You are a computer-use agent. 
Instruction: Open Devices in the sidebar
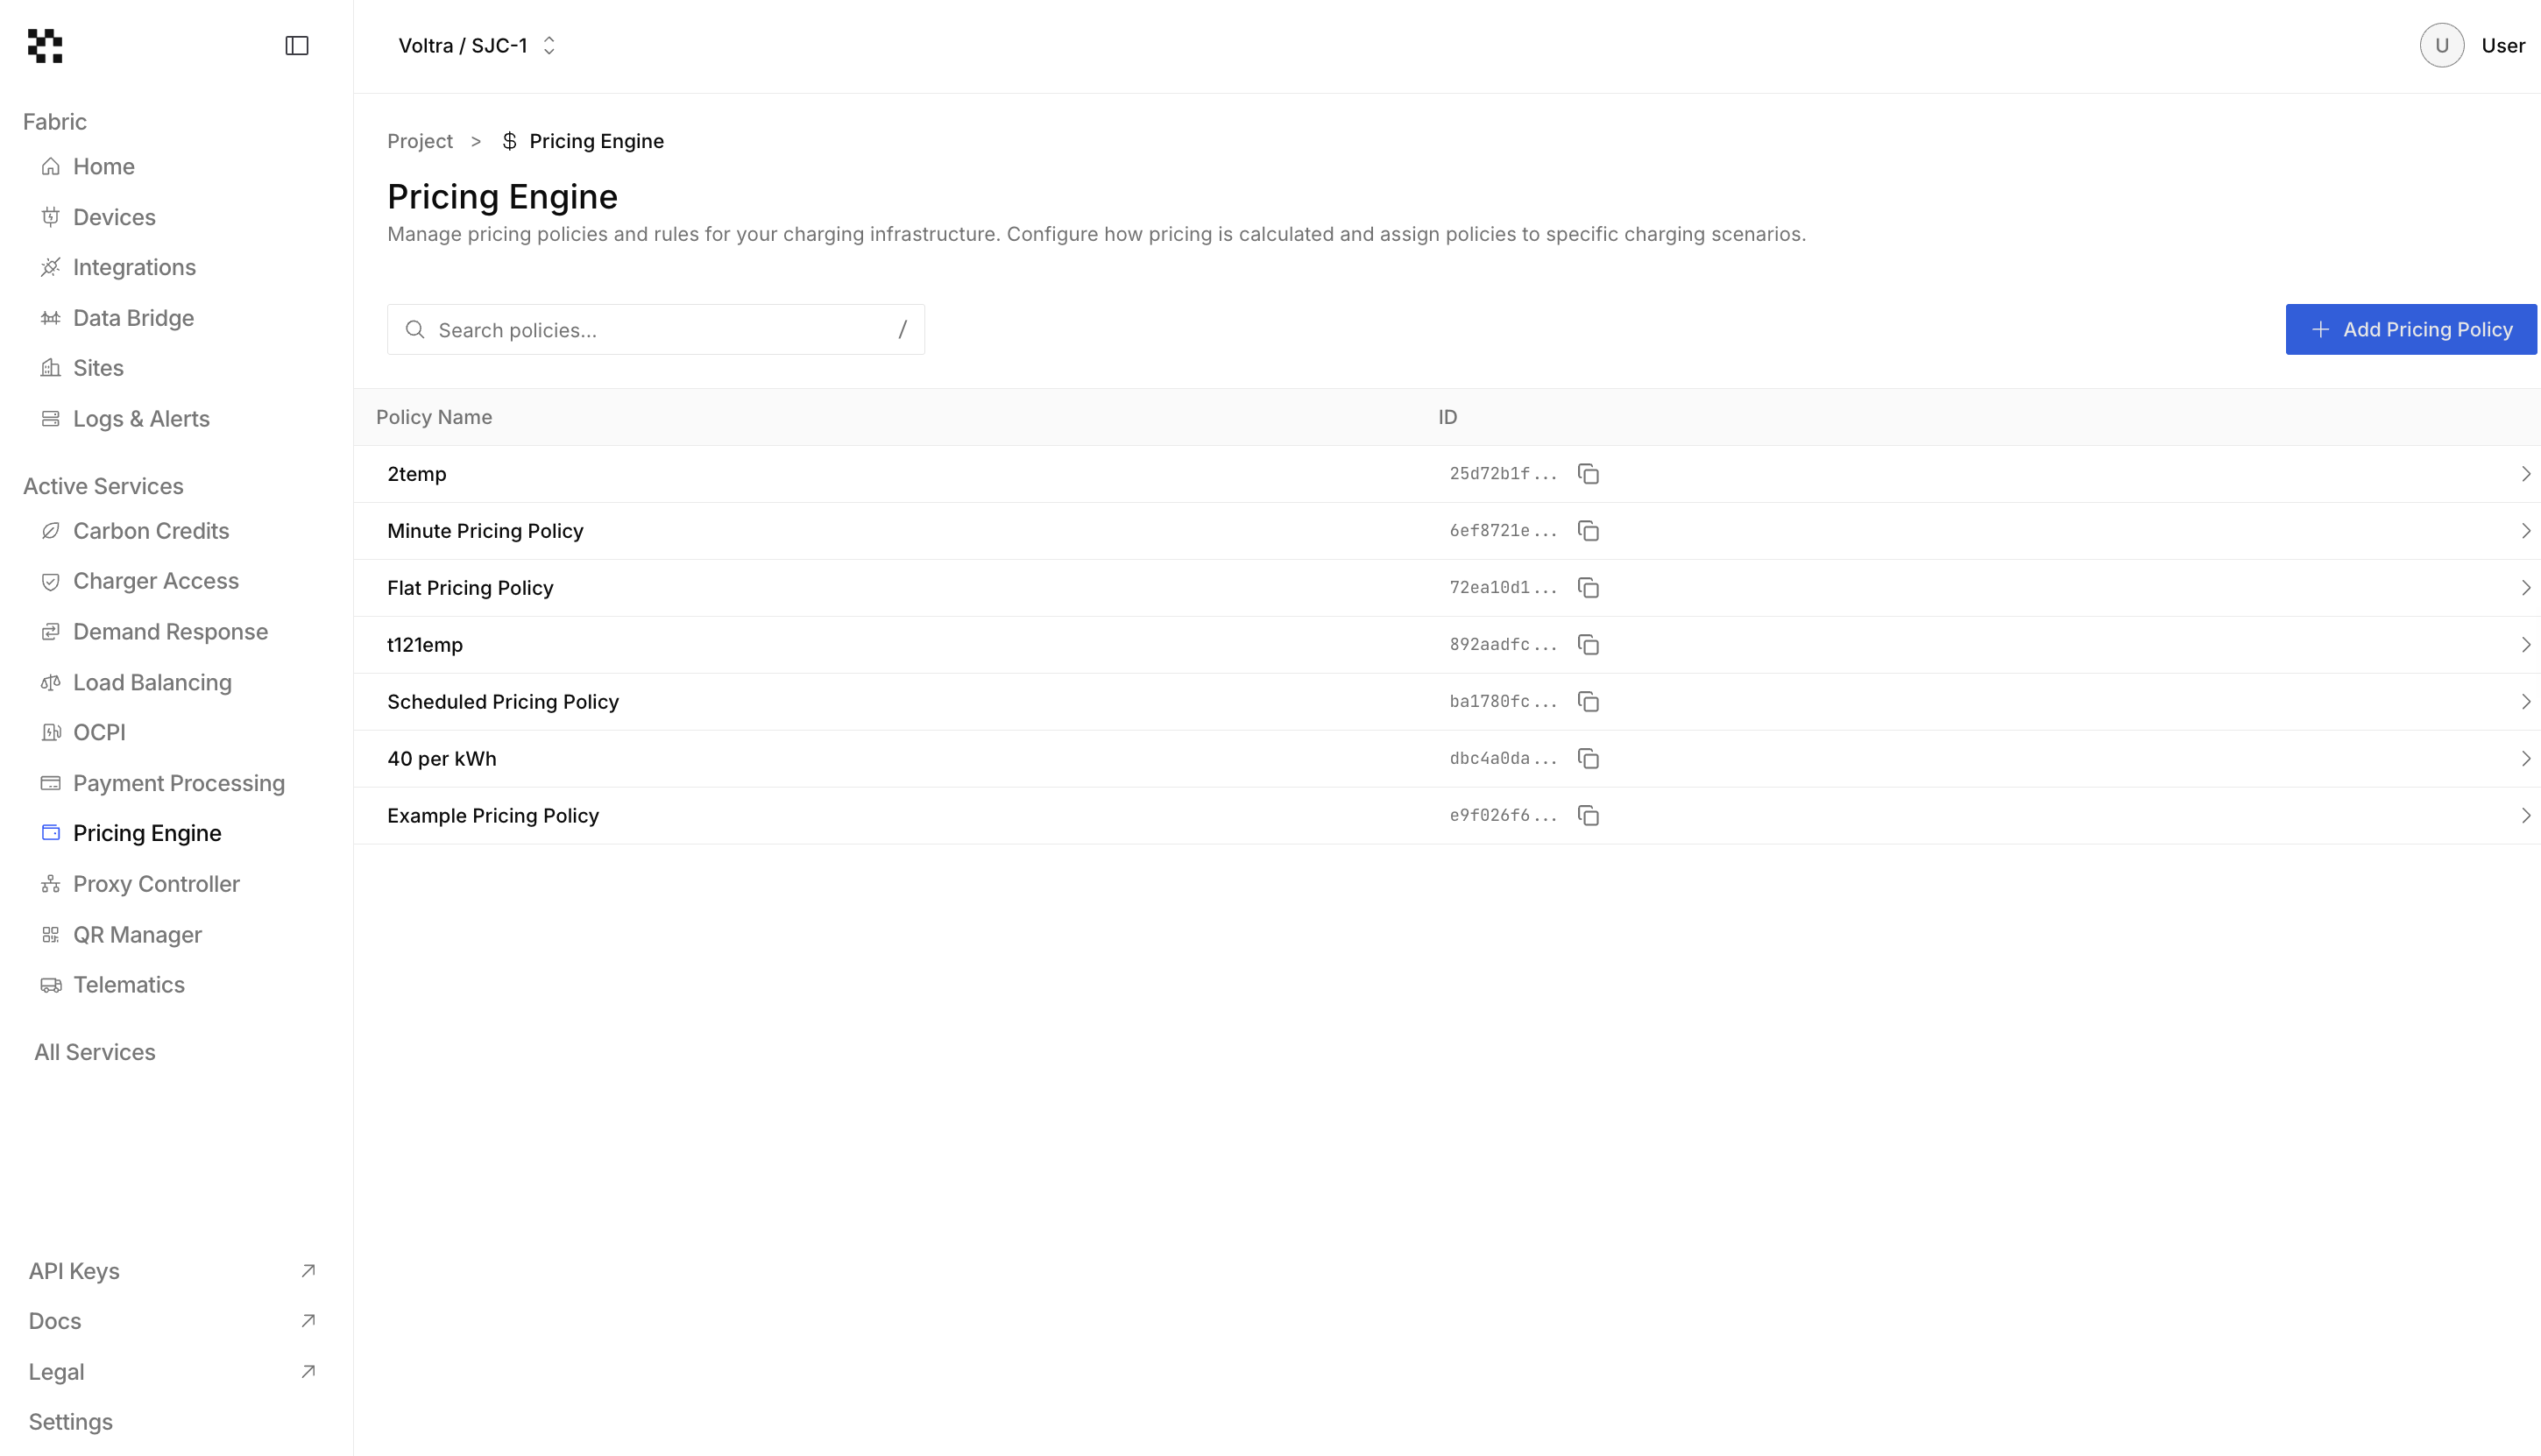[x=98, y=217]
